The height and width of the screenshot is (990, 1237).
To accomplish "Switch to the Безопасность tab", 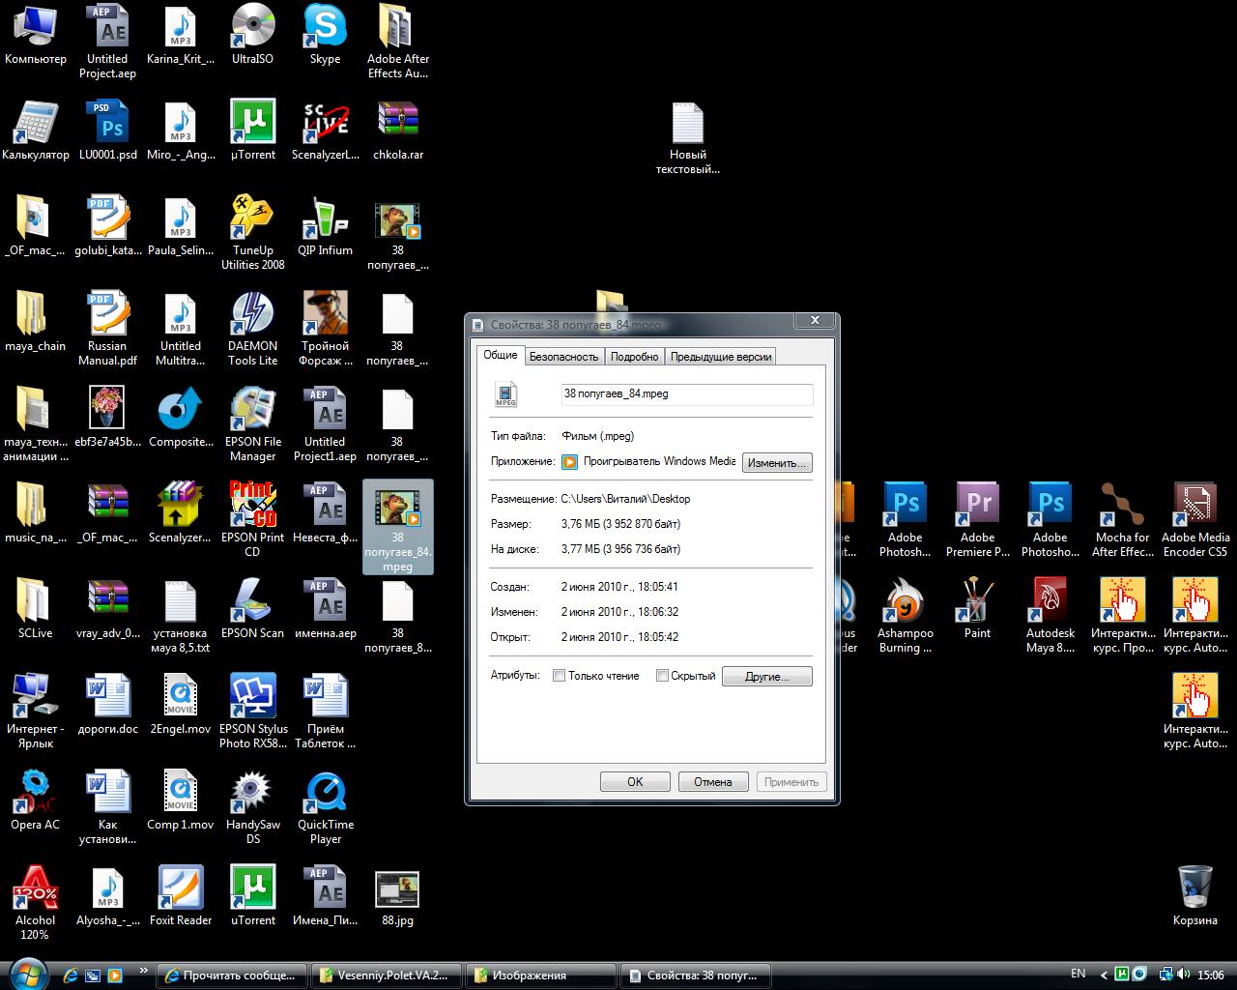I will pyautogui.click(x=564, y=357).
